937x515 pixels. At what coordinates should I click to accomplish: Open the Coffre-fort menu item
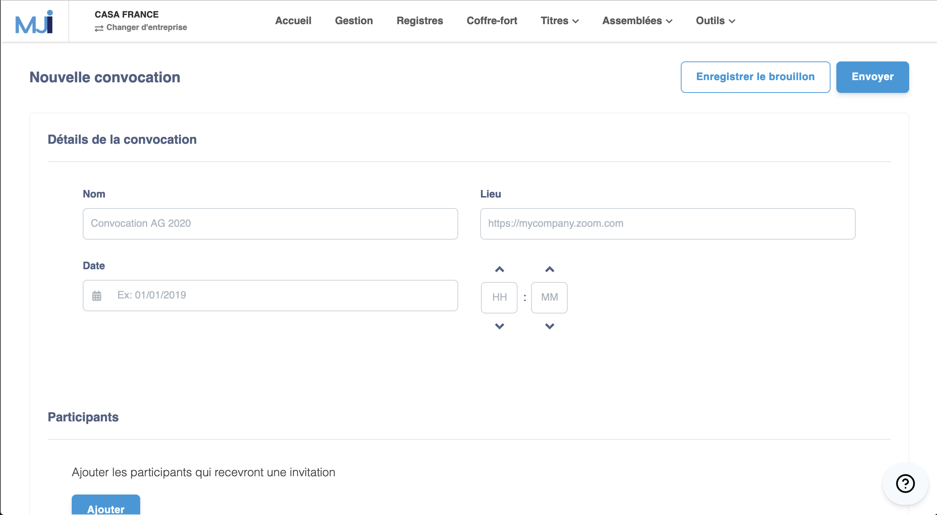[x=492, y=21]
